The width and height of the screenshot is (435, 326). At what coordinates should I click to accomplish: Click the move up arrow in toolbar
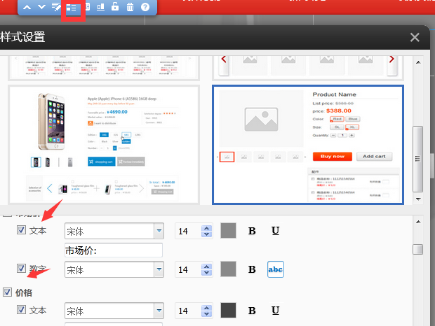click(x=27, y=7)
